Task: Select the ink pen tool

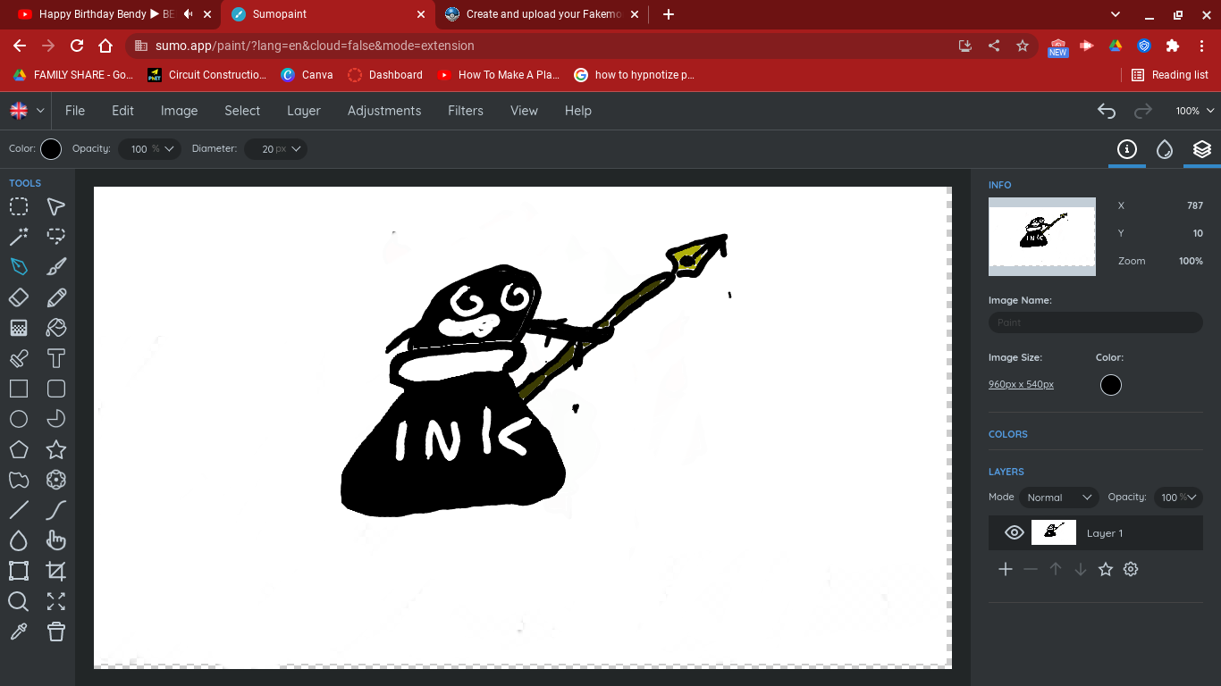Action: click(19, 267)
